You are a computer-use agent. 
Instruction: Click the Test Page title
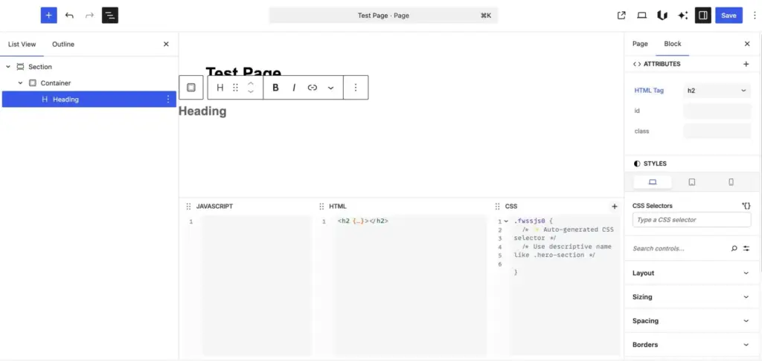click(x=243, y=72)
